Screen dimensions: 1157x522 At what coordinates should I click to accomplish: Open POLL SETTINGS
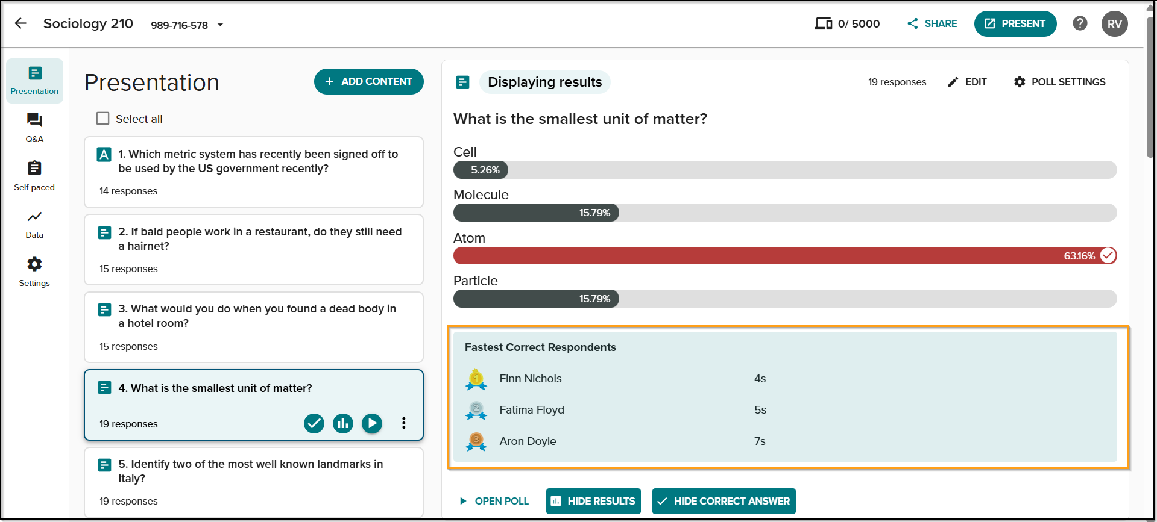1059,82
